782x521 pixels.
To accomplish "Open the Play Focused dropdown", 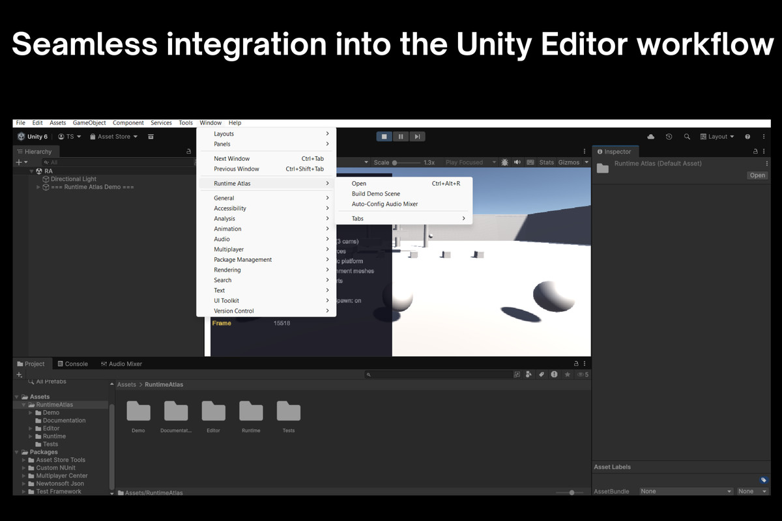I will click(x=470, y=162).
